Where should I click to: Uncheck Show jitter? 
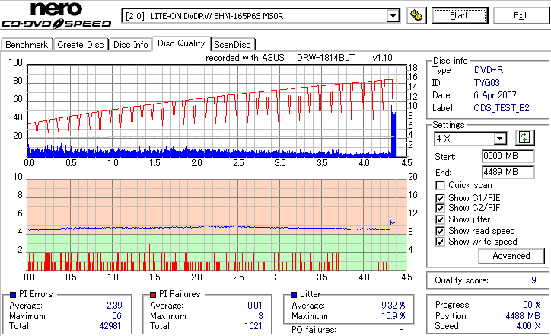pyautogui.click(x=440, y=219)
